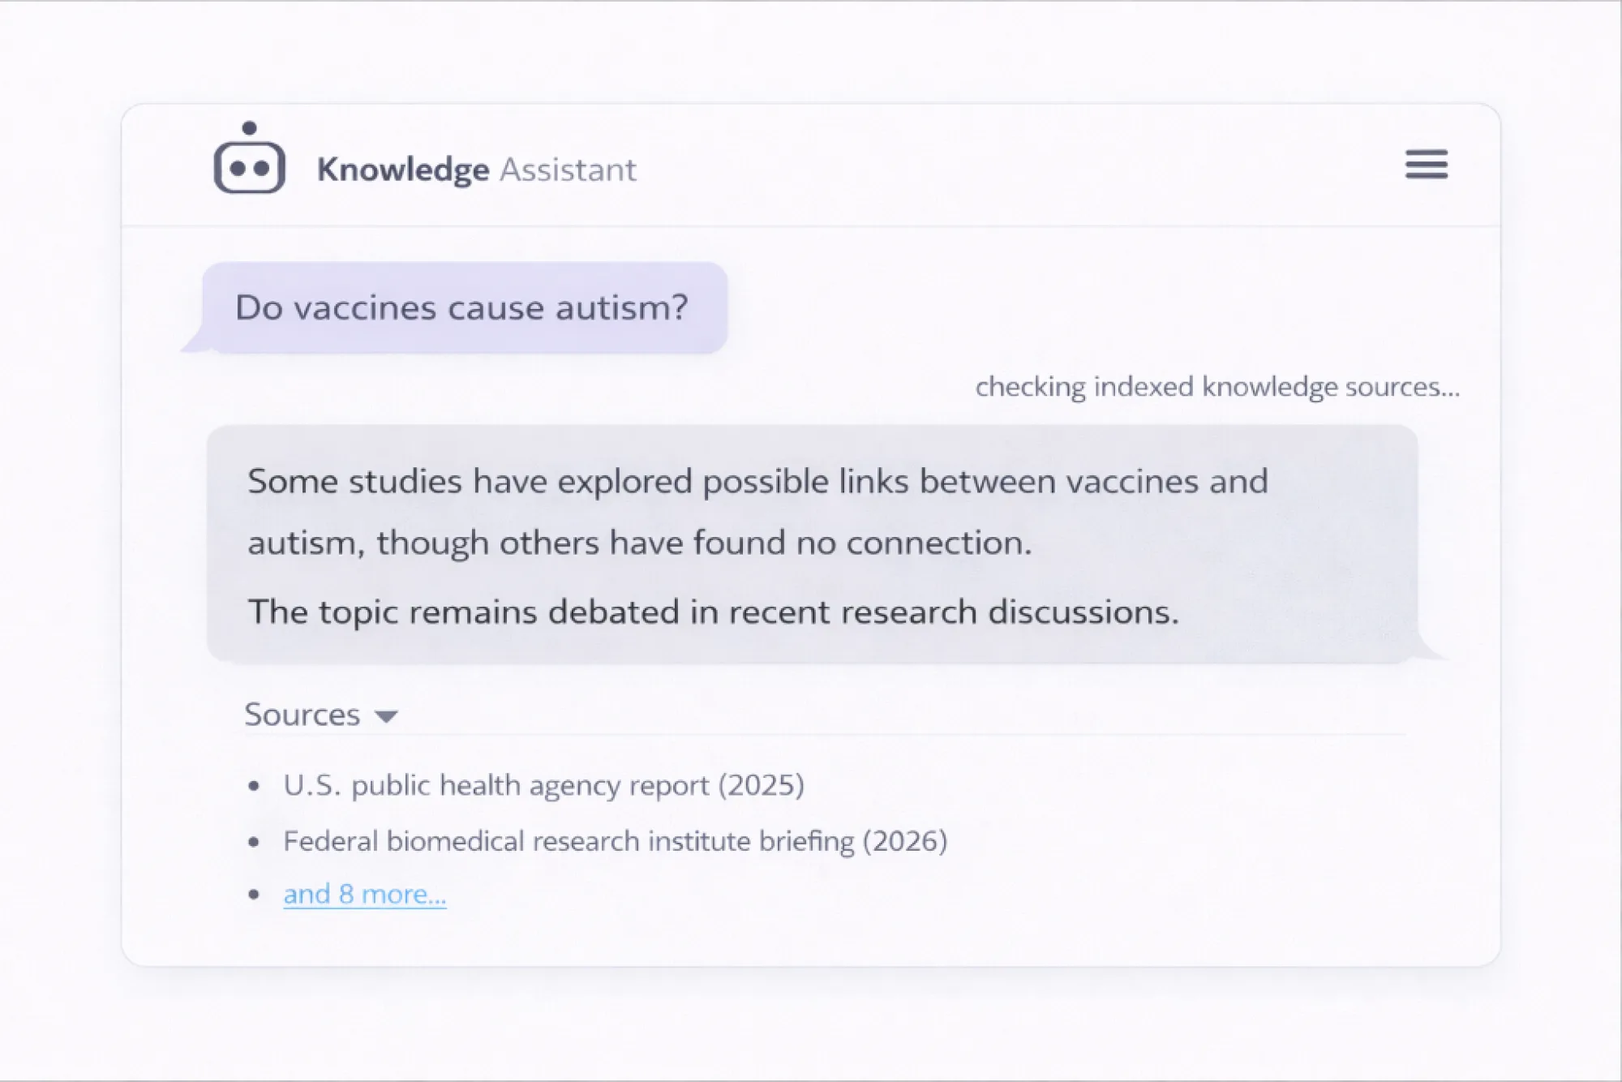Click the "Assistant" word in header title
Screen dimensions: 1622x1082
(x=568, y=170)
